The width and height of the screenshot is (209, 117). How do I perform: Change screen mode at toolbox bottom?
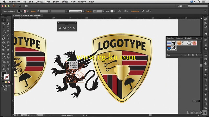[x=5, y=90]
